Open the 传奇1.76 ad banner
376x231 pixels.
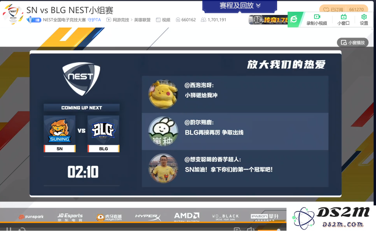pyautogui.click(x=268, y=20)
